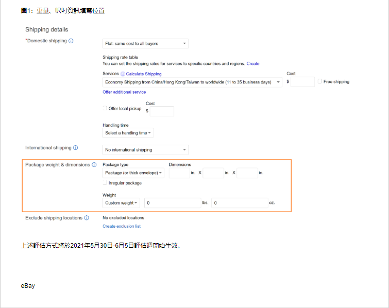Tick the Irregular package checkbox
Image resolution: width=389 pixels, height=308 pixels.
105,183
